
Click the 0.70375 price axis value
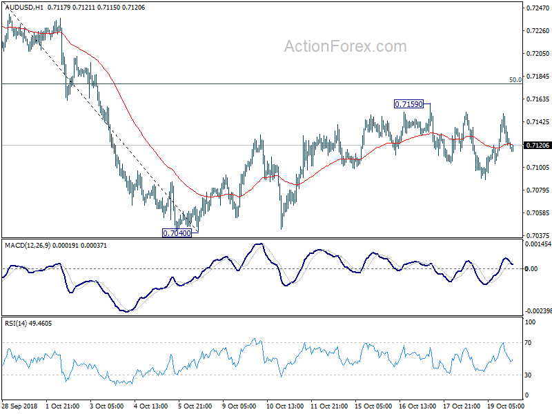pos(538,235)
